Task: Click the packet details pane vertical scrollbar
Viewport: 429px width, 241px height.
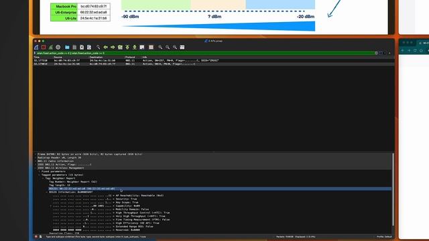Action: click(x=393, y=189)
